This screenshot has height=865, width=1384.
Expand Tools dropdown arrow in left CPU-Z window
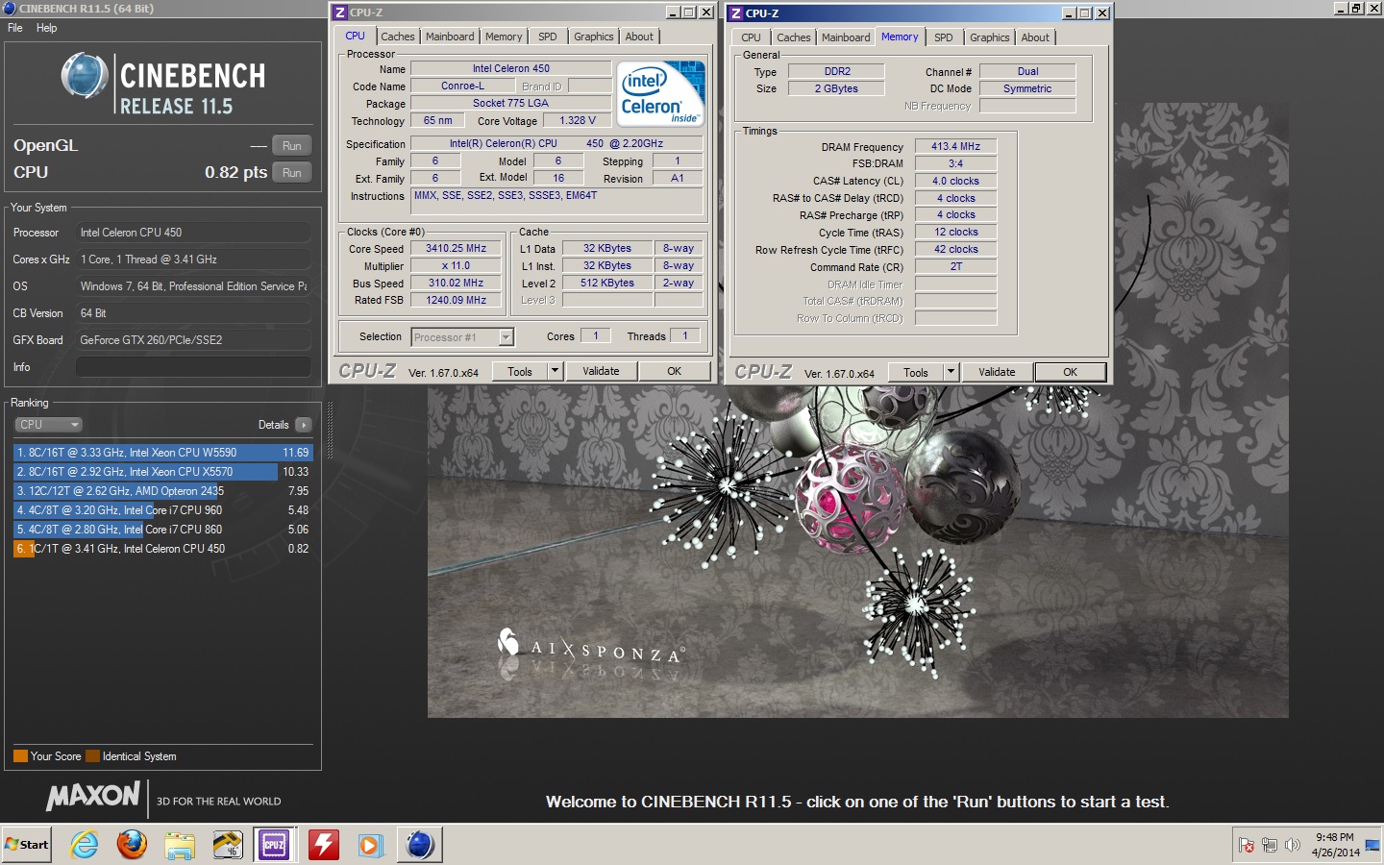(555, 371)
